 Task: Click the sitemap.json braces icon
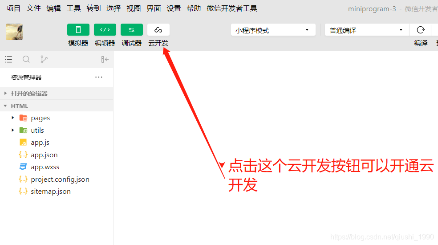point(23,191)
